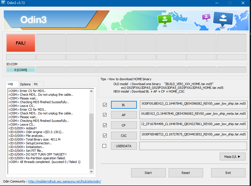This screenshot has width=251, height=186.
Task: Click the AP file path field
Action: 193,115
